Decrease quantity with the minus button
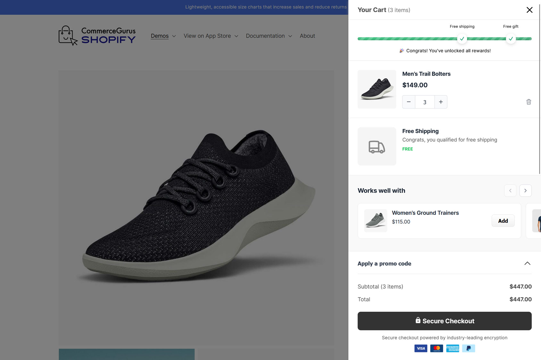The width and height of the screenshot is (541, 360). click(x=409, y=102)
